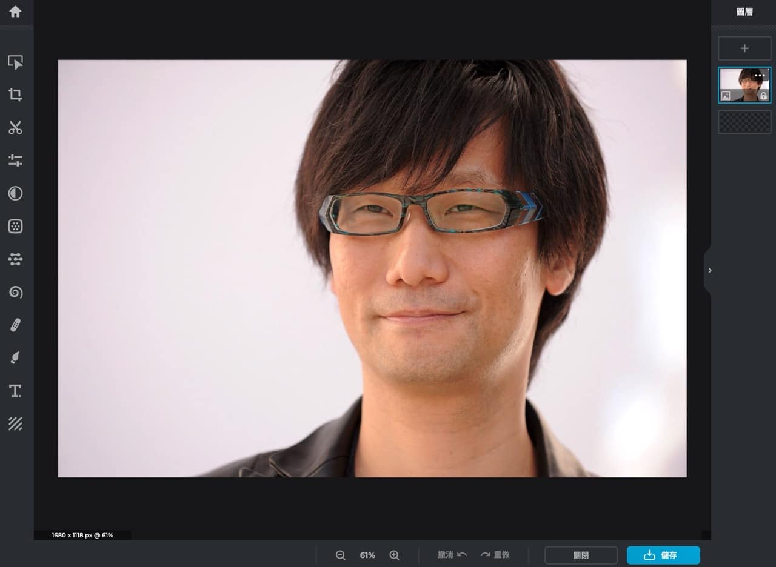Screen dimensions: 776x567
Task: Click the portrait photo on the canvas
Action: pyautogui.click(x=372, y=268)
